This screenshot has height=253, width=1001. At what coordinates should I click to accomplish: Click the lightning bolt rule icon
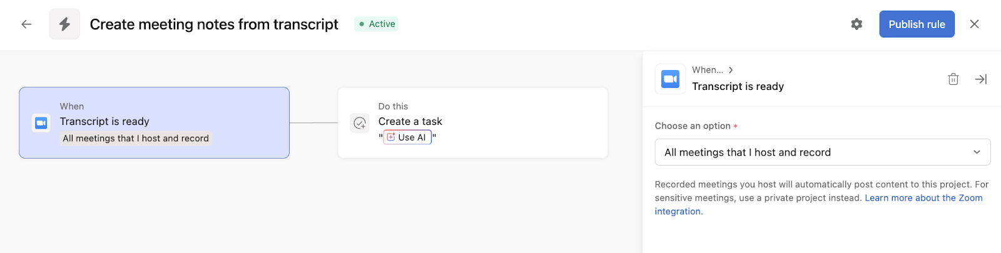click(64, 24)
